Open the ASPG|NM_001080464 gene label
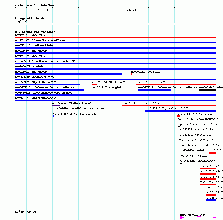This screenshot has height=220, width=223. (x=193, y=215)
